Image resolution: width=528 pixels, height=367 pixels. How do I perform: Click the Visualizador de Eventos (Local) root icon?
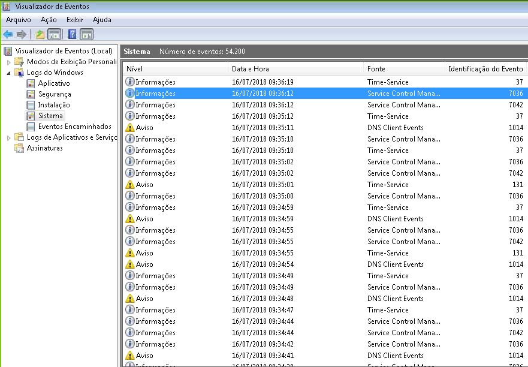[8, 51]
